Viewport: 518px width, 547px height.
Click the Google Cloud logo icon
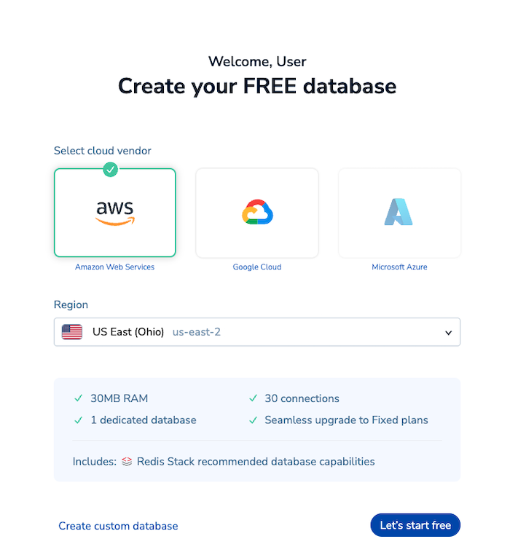[257, 212]
